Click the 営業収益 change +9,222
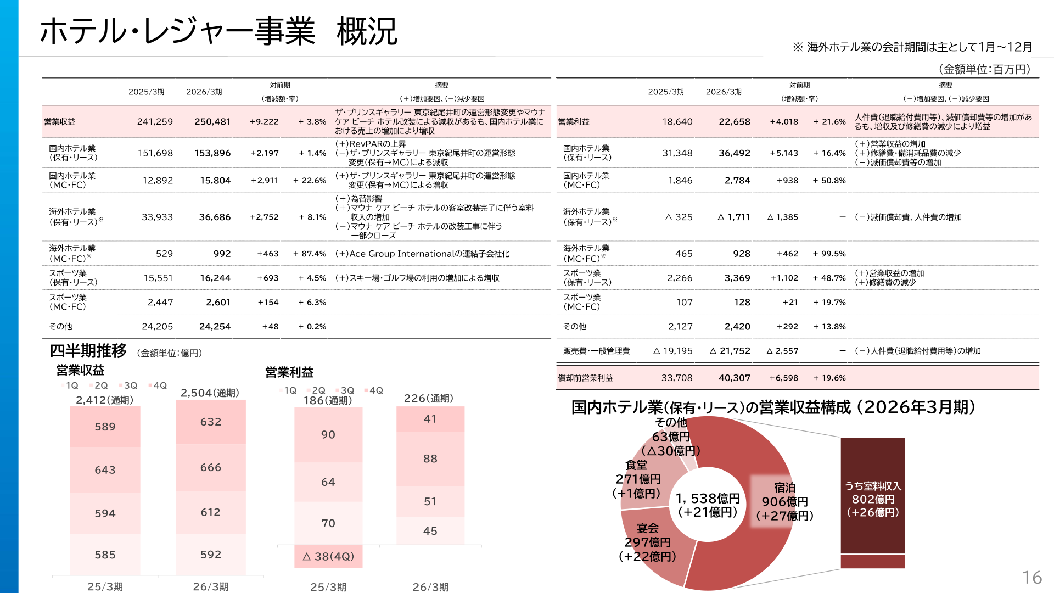Screen dimensions: 1054x593 [x=264, y=121]
